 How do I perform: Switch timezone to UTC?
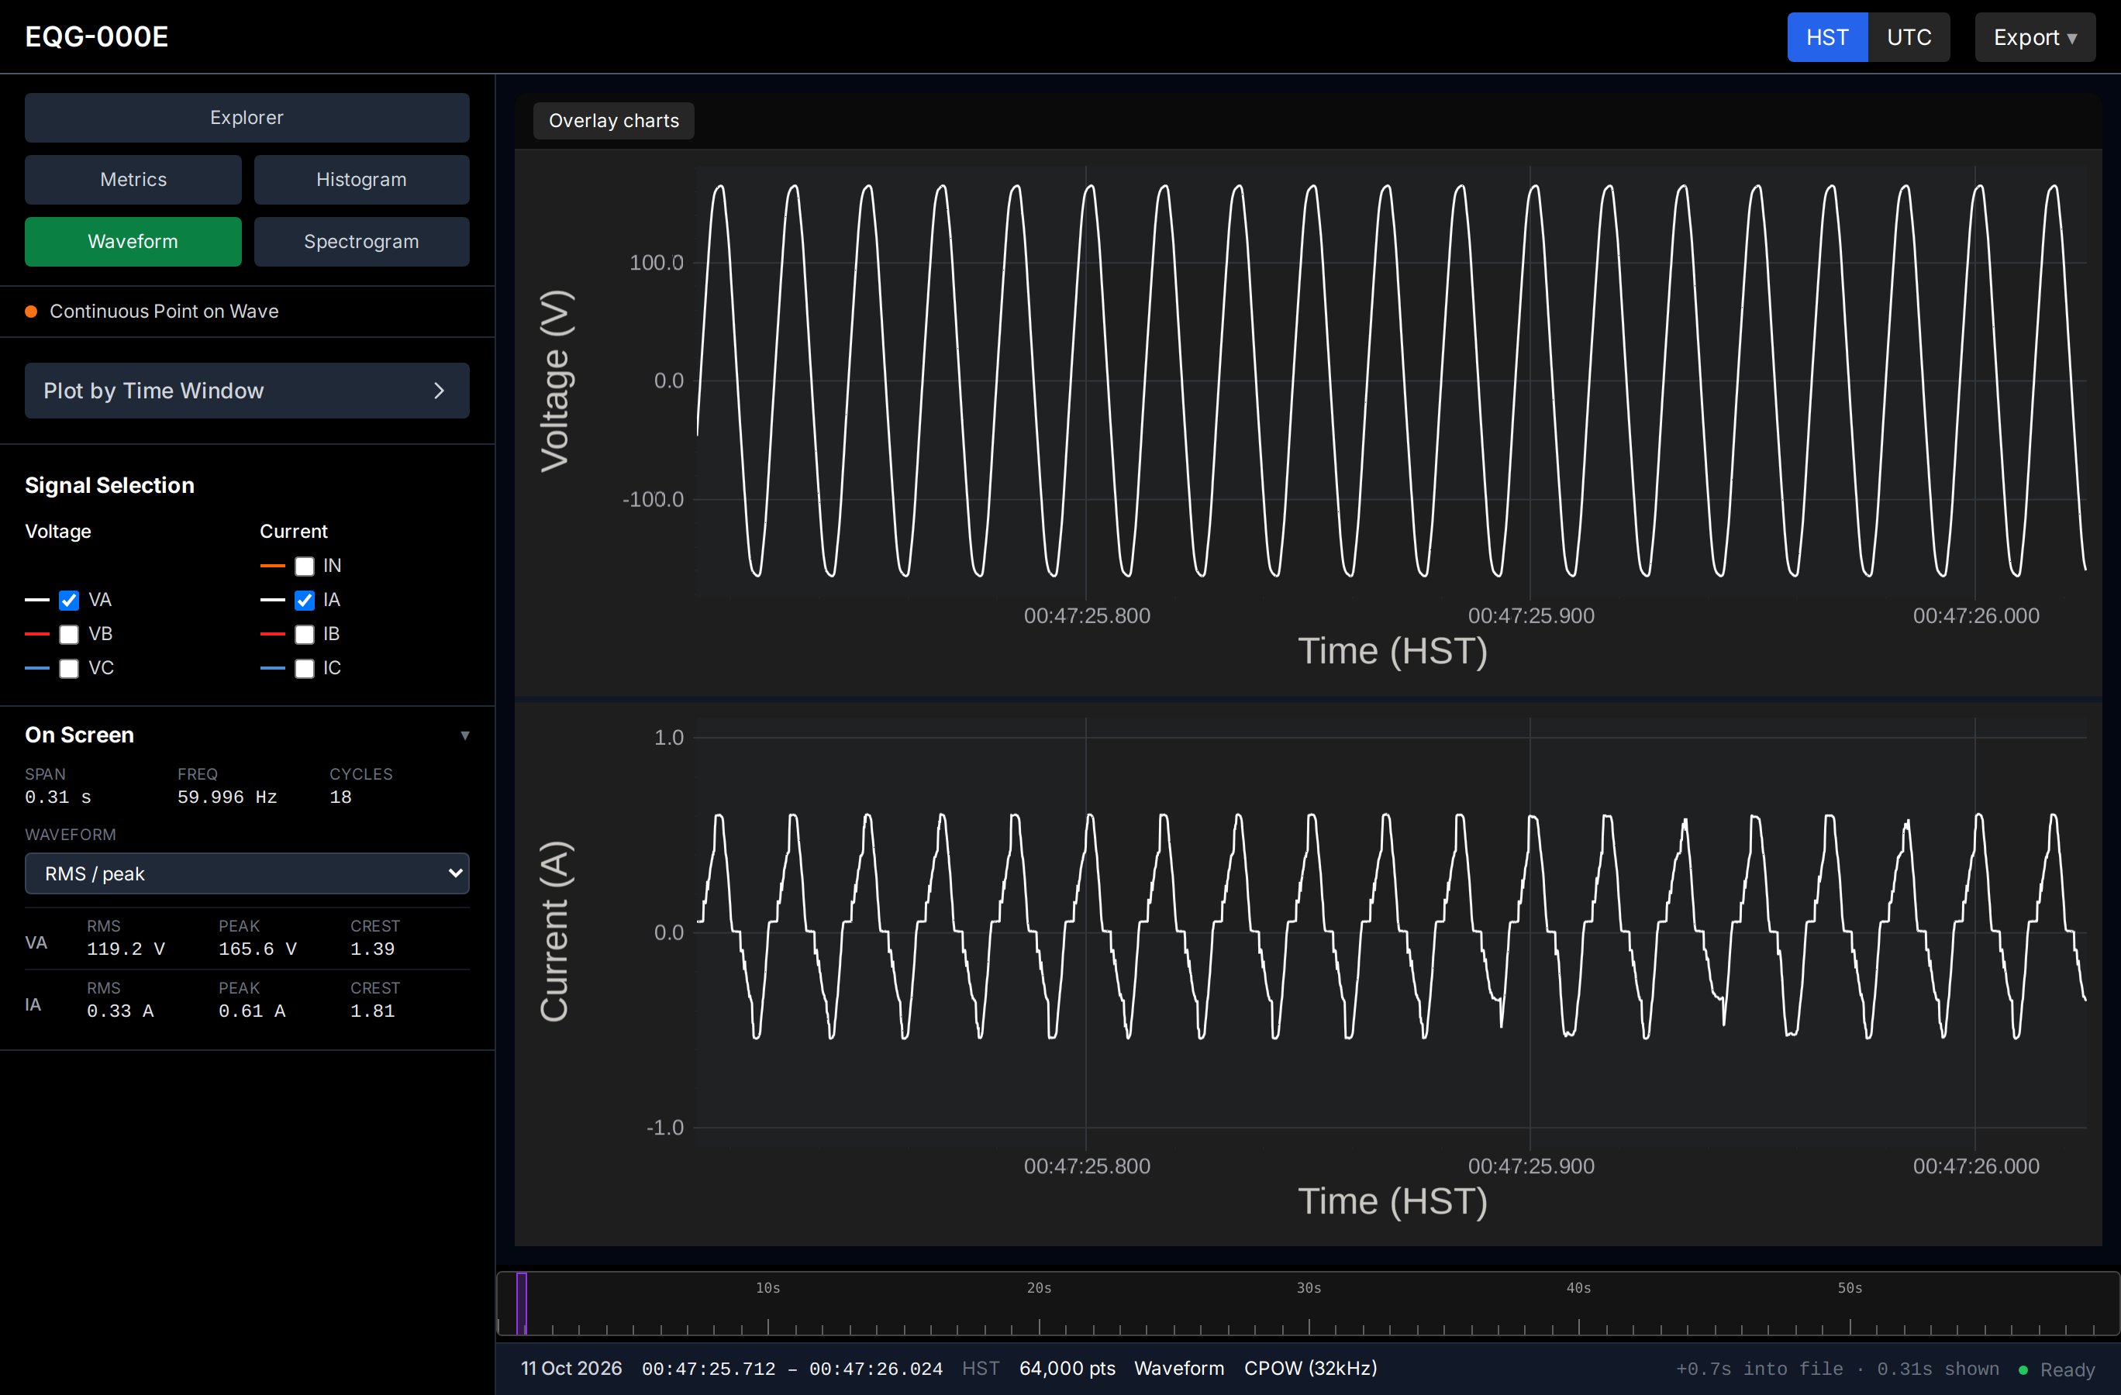coord(1908,37)
